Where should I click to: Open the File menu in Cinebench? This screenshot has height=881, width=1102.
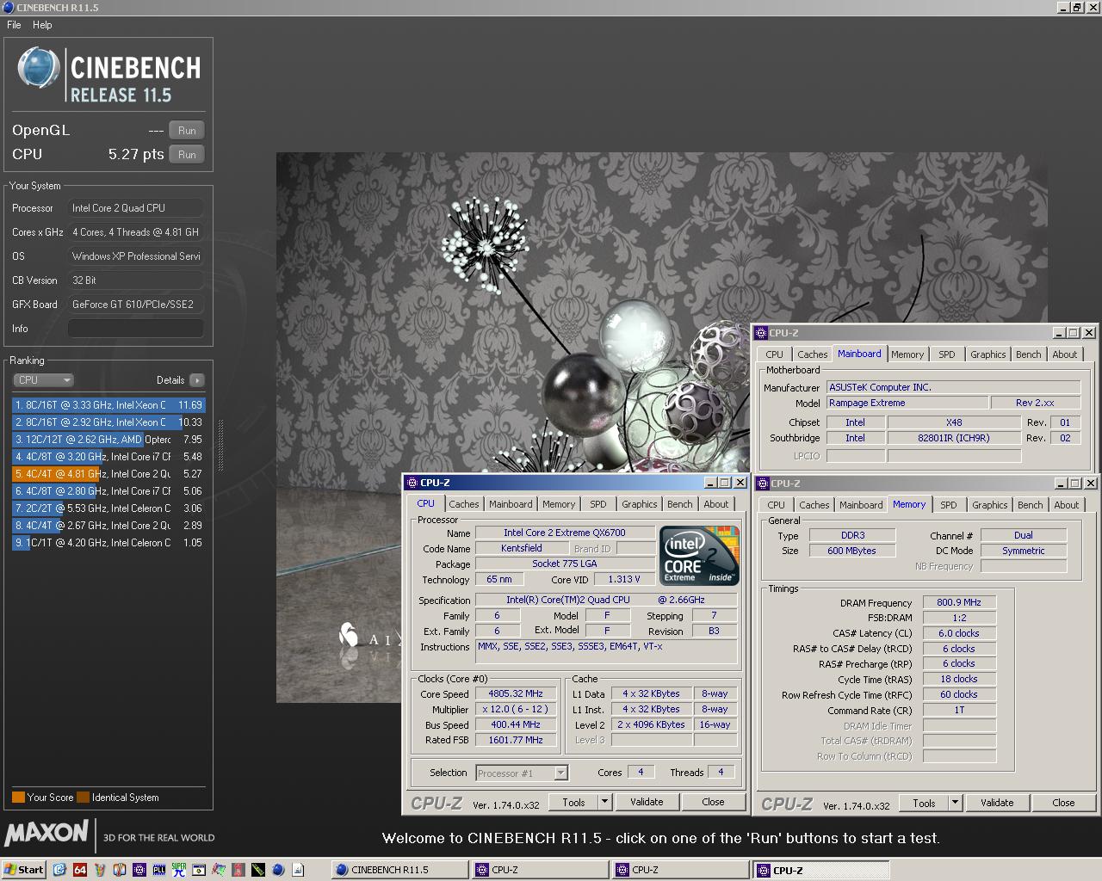click(x=14, y=25)
